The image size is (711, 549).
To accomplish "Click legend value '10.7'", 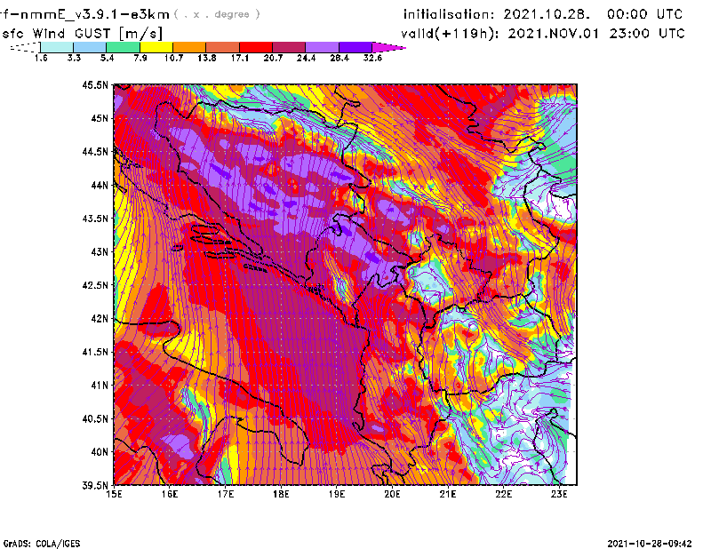I will pos(173,58).
